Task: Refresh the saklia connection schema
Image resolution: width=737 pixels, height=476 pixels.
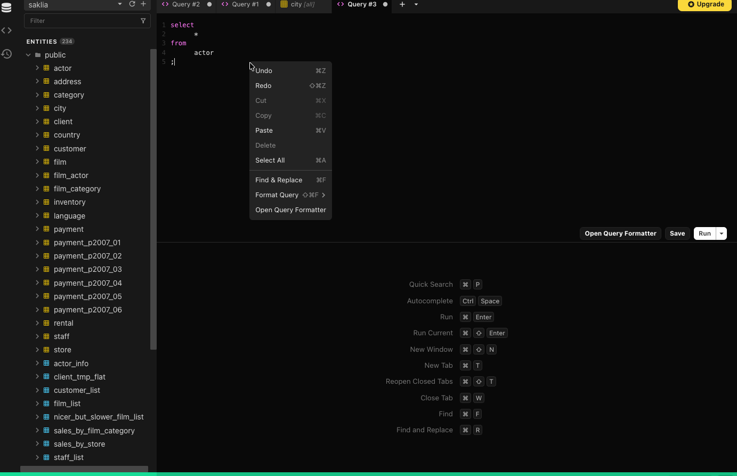Action: (x=132, y=5)
